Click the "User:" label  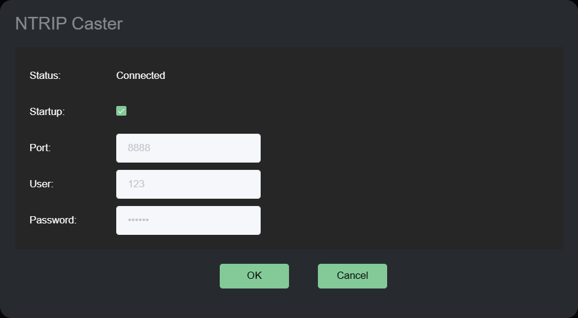42,184
